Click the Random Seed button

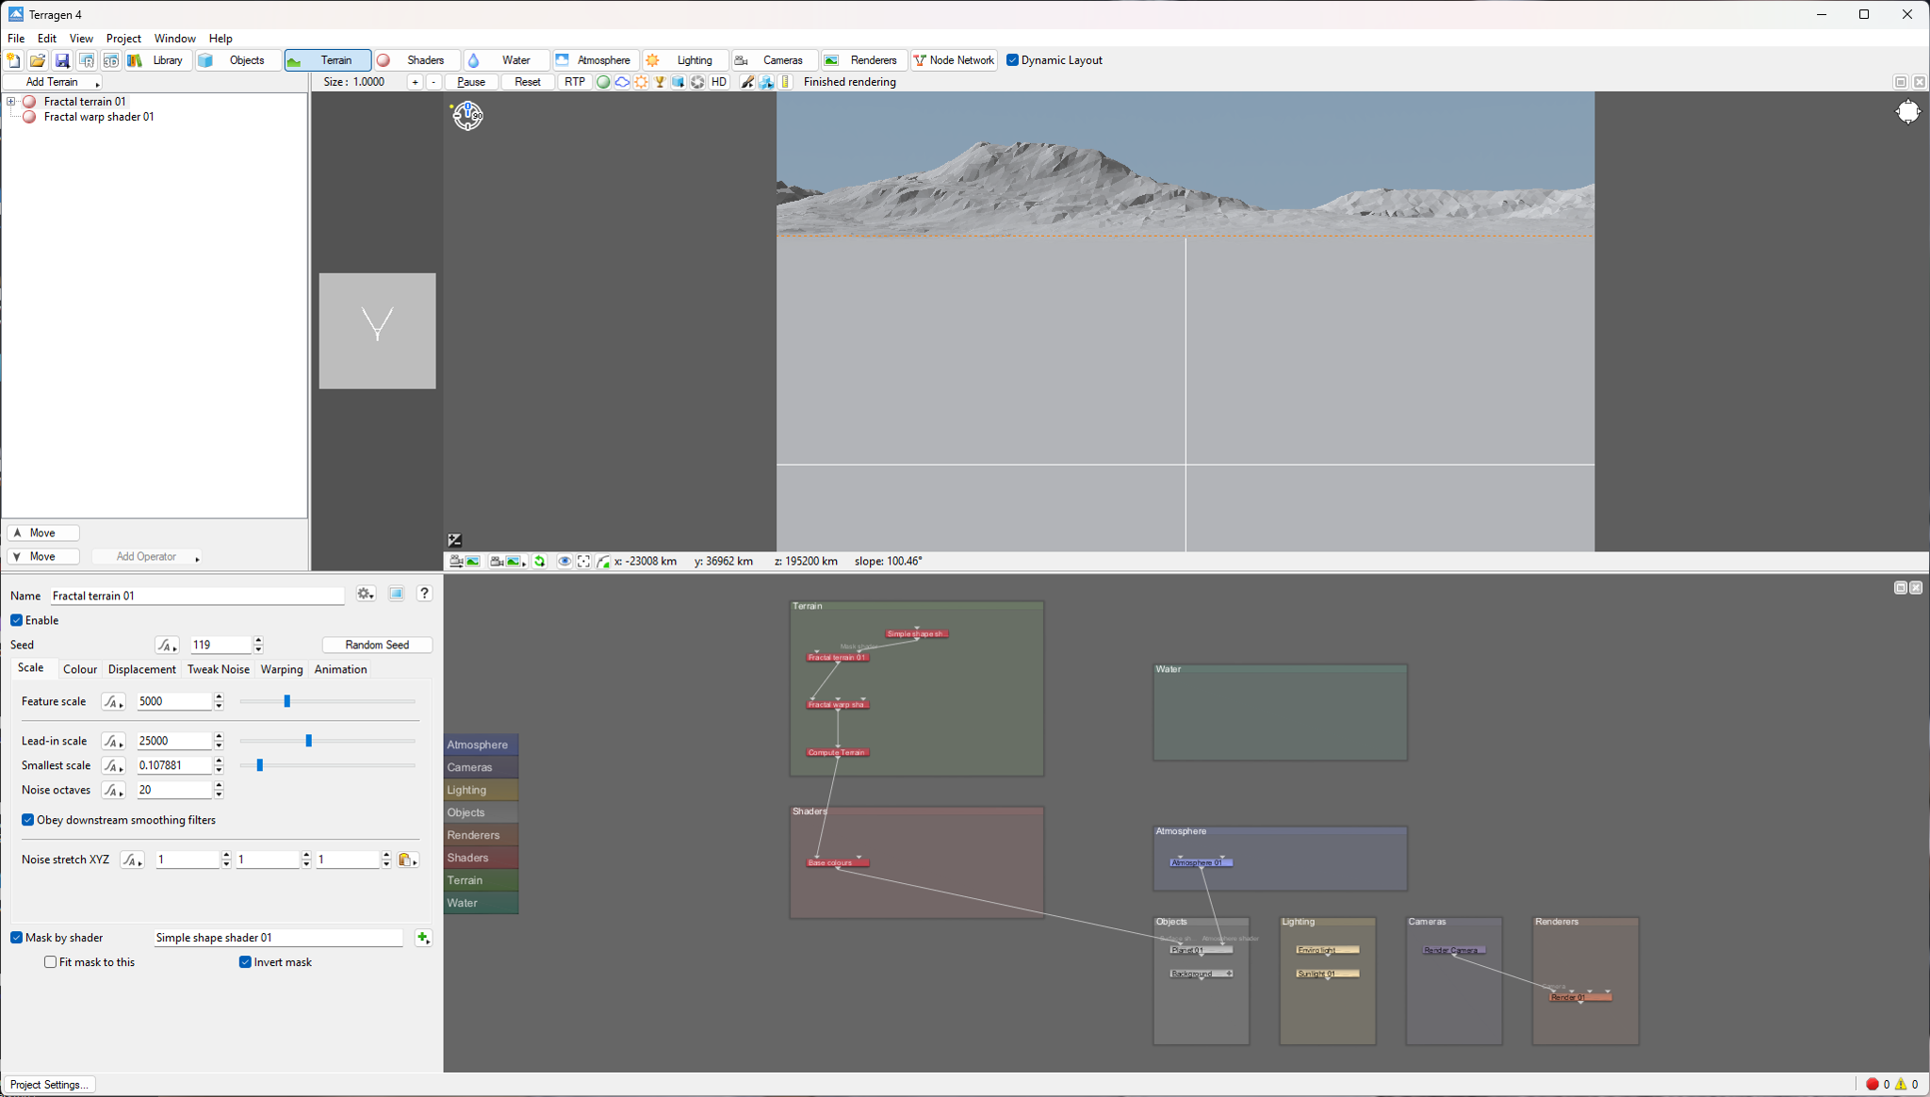point(377,645)
